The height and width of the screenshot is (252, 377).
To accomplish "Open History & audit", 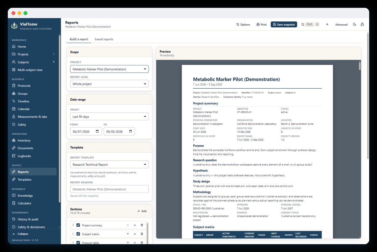I will [33, 219].
